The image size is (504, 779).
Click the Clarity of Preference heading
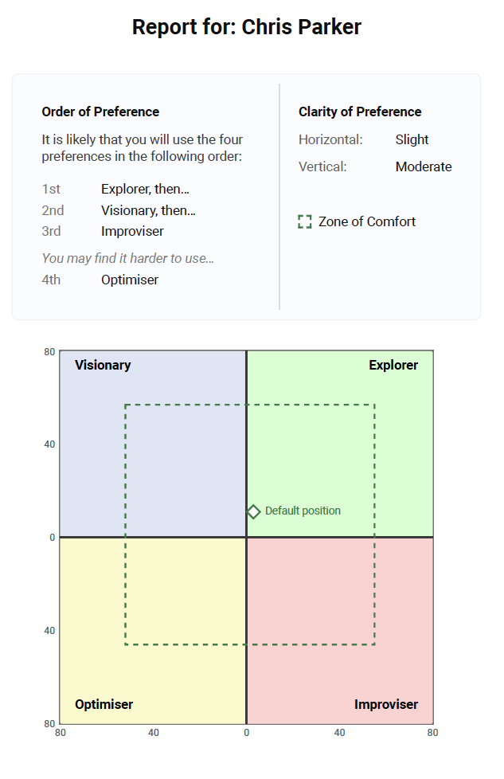pos(360,112)
